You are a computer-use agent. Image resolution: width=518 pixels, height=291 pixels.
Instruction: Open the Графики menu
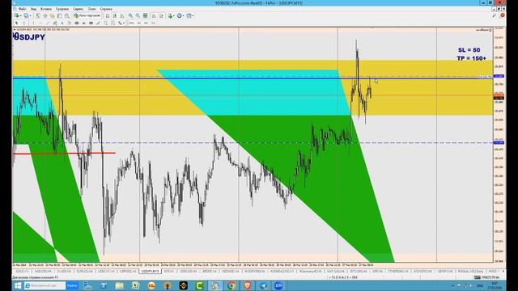click(x=62, y=9)
